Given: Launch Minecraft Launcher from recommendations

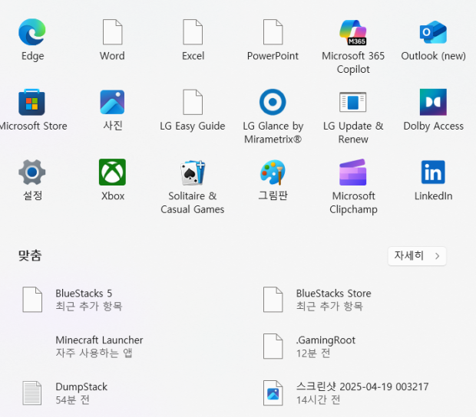Looking at the screenshot, I should click(x=99, y=346).
